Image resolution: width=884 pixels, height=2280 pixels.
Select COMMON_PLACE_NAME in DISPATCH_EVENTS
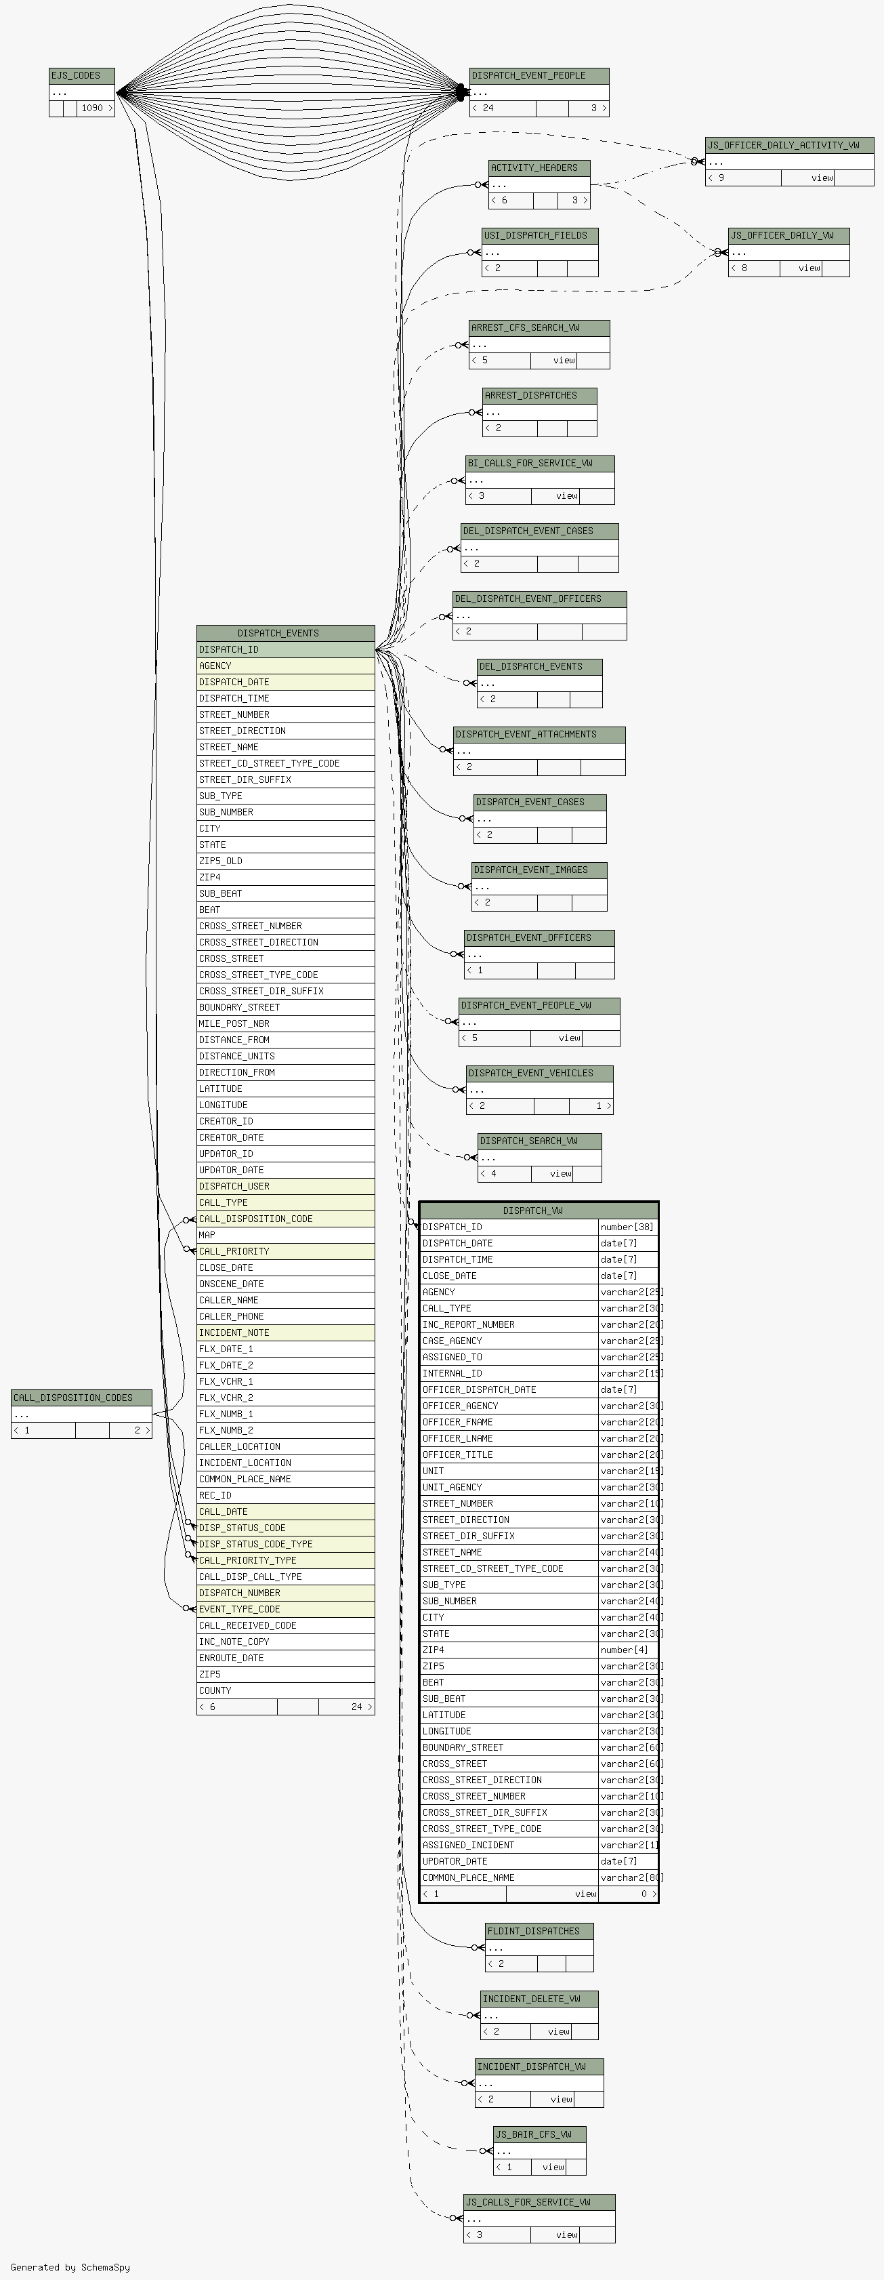tap(286, 1480)
